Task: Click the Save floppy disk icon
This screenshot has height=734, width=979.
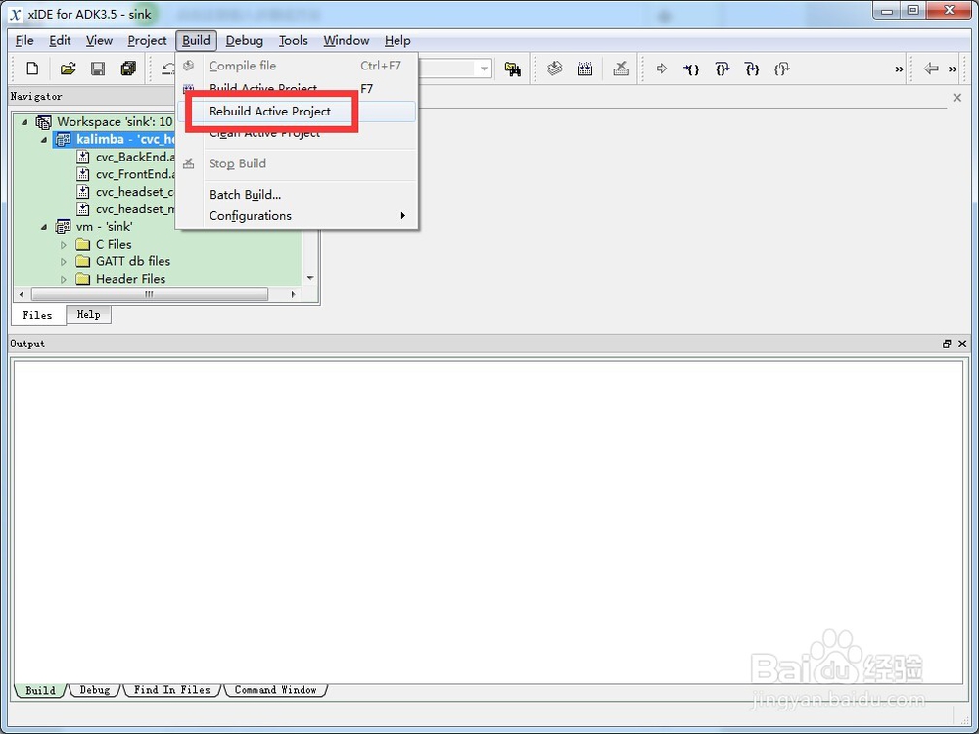Action: click(x=98, y=69)
